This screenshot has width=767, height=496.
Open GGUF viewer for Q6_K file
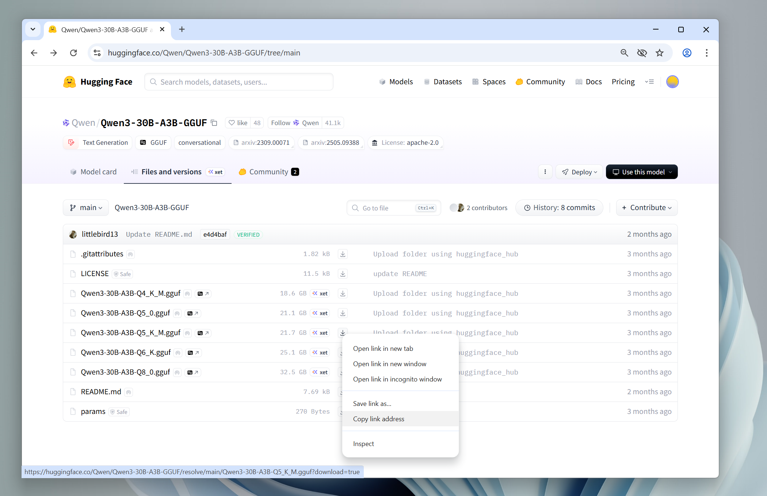click(x=193, y=353)
